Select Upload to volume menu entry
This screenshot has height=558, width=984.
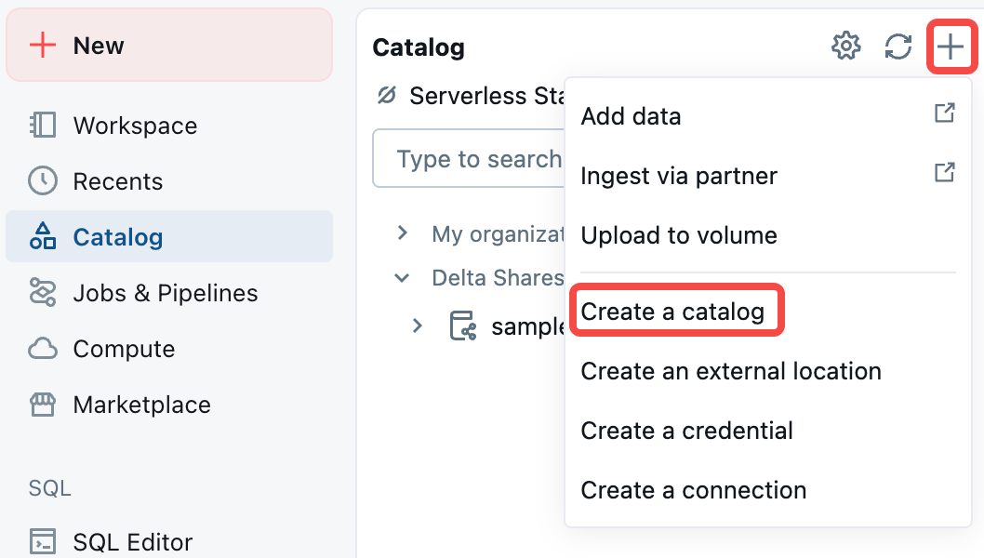[679, 235]
